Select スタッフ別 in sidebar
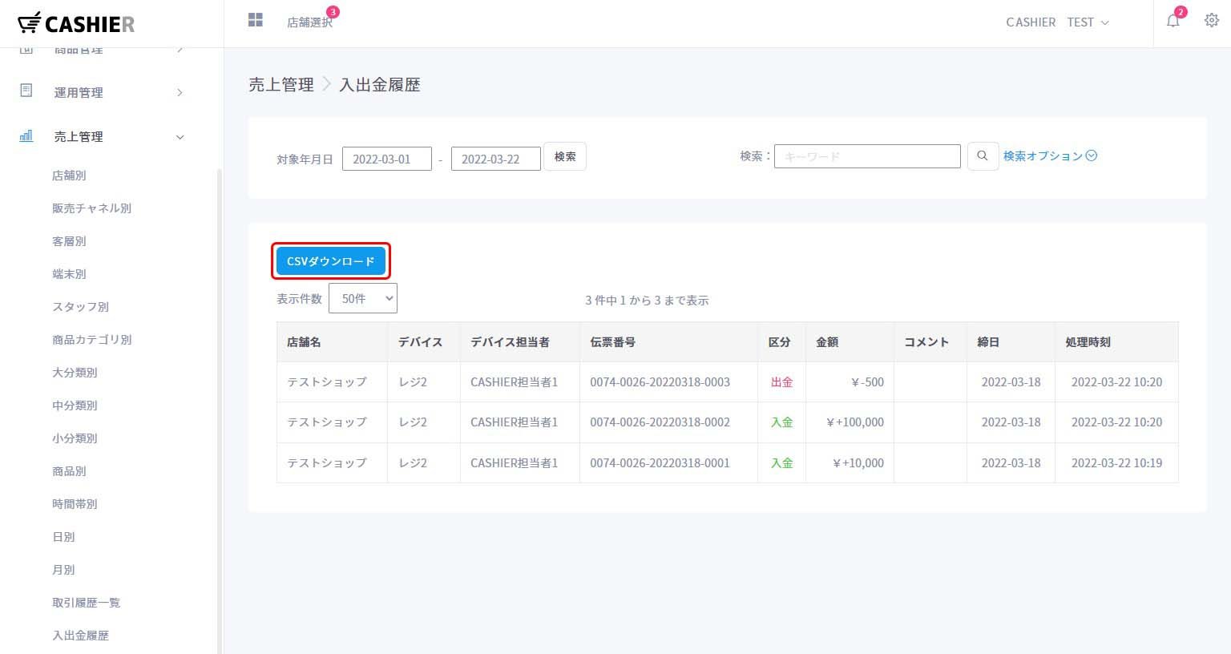 [81, 307]
